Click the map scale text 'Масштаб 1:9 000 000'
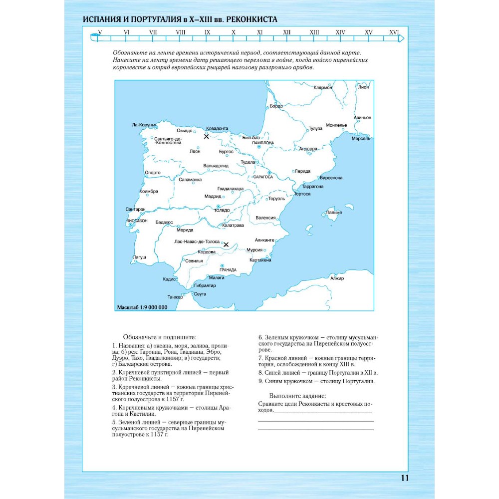Image resolution: width=499 pixels, height=499 pixels. coord(142,307)
